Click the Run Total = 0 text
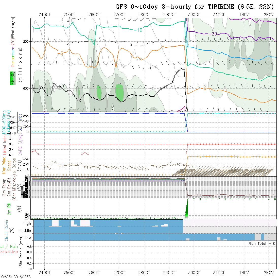279x279 pixels. pos(262,243)
